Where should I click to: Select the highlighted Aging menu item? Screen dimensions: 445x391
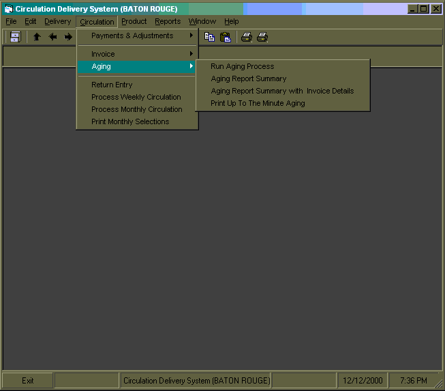click(137, 66)
